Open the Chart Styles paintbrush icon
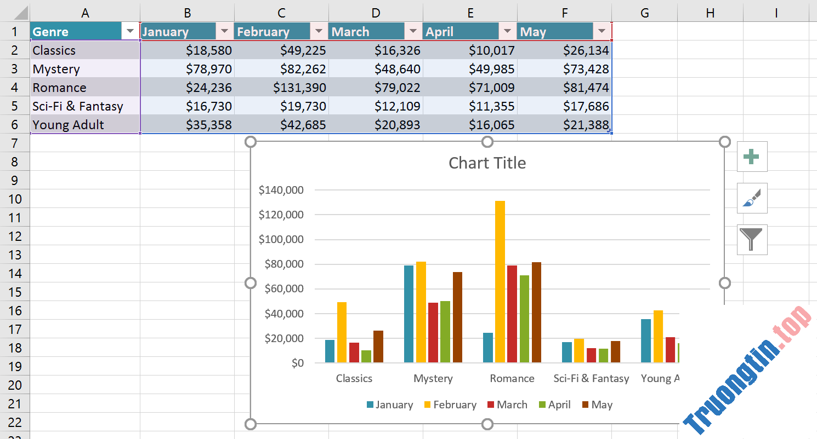Viewport: 817px width, 439px height. pyautogui.click(x=752, y=198)
